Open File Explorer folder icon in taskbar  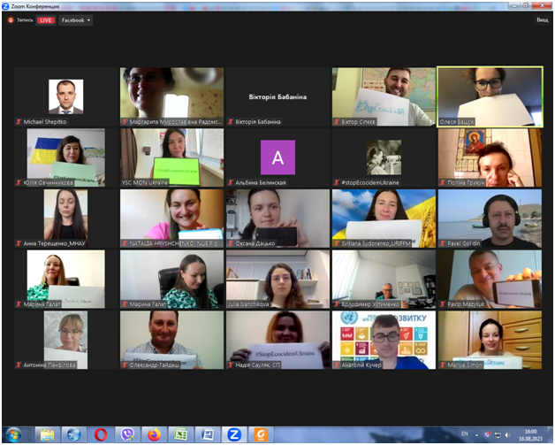[x=47, y=434]
